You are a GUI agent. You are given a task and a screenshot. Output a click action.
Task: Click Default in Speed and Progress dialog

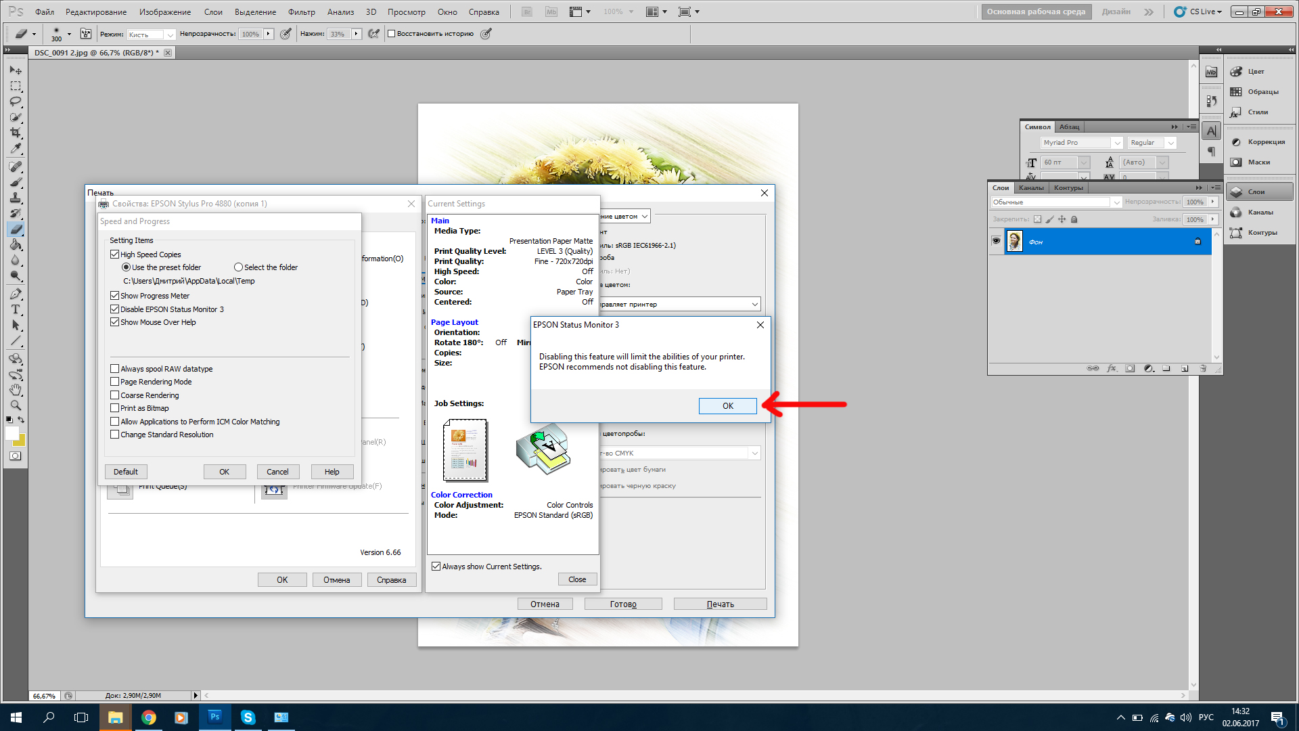coord(126,472)
